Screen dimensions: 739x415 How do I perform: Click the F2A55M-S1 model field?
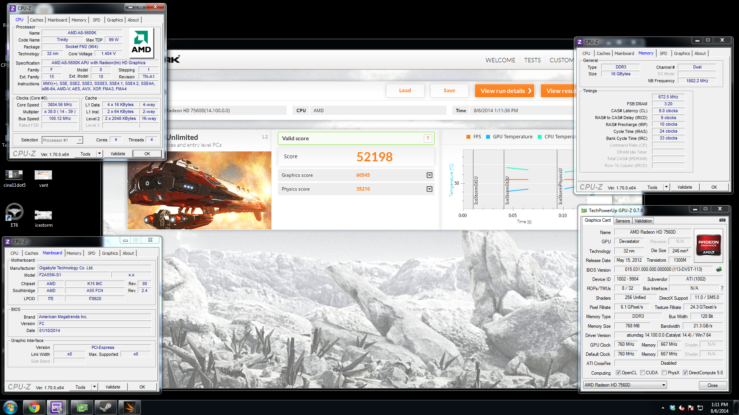click(x=74, y=275)
